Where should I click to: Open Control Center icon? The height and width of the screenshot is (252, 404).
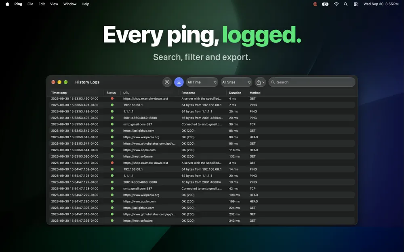pos(356,4)
